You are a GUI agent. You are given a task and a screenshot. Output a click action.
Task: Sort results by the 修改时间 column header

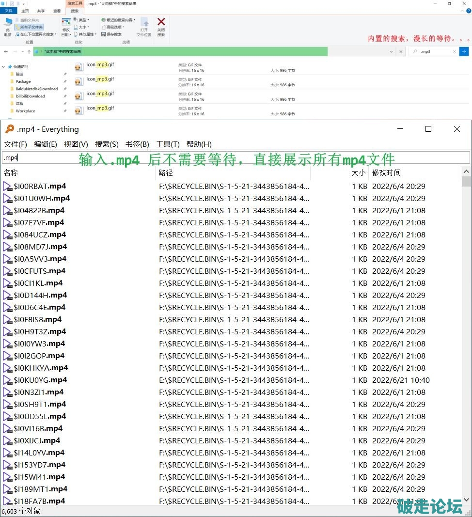point(386,173)
